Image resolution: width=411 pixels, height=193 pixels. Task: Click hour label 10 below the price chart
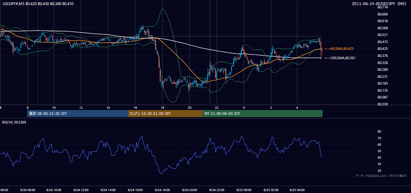pyautogui.click(x=54, y=107)
